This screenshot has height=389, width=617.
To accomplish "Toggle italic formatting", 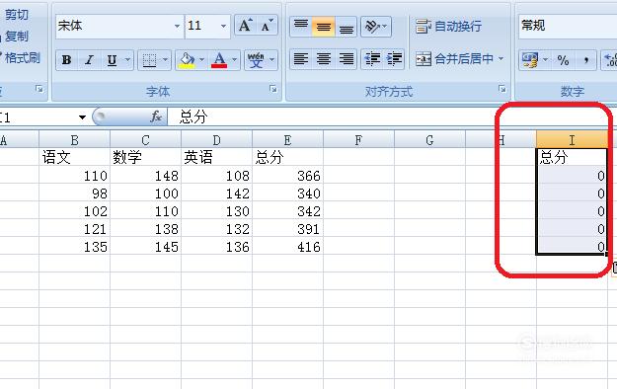I will pyautogui.click(x=89, y=60).
